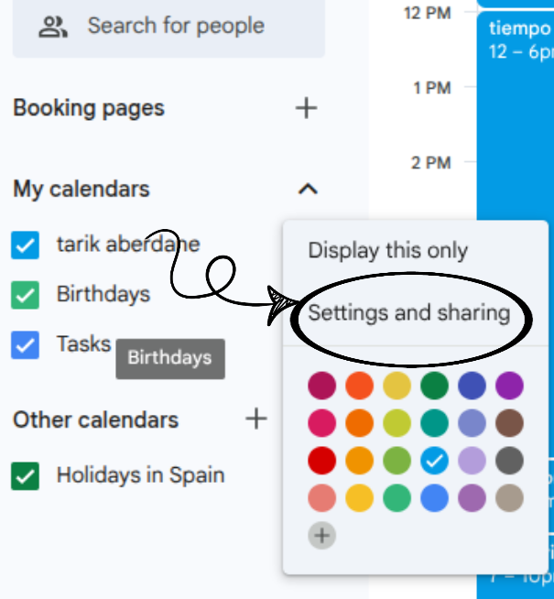This screenshot has width=554, height=599.
Task: Select the brown color swatch
Action: [x=509, y=423]
